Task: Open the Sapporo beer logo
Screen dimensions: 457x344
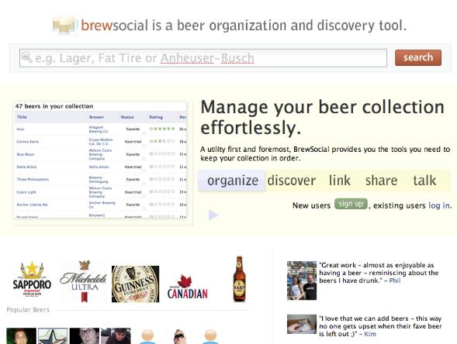Action: click(32, 279)
